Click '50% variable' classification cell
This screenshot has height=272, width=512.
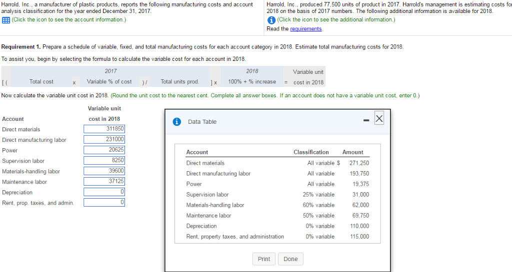pyautogui.click(x=318, y=215)
